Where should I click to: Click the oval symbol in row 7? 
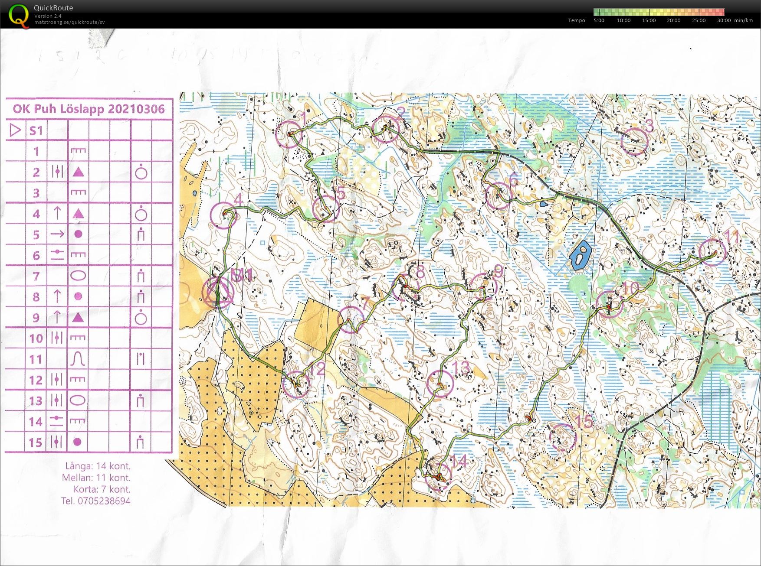pos(78,276)
